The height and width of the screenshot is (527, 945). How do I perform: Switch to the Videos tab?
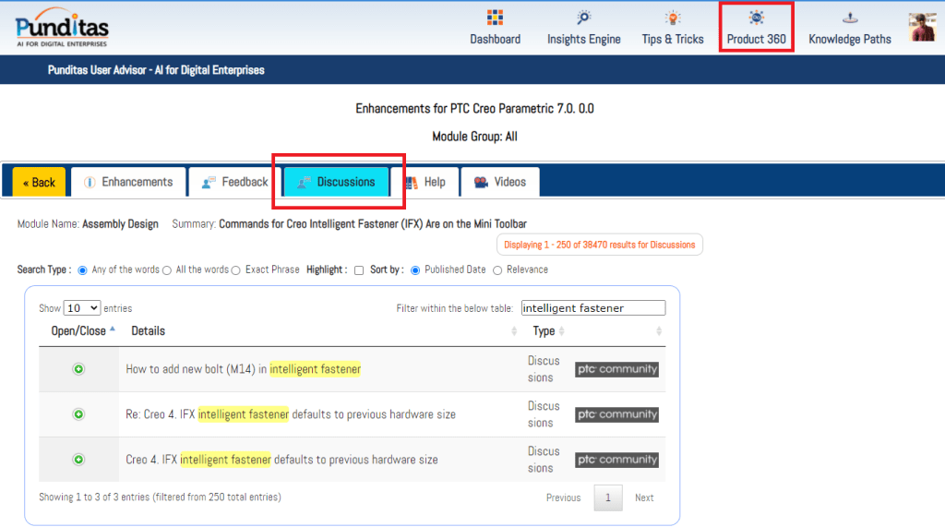[499, 182]
